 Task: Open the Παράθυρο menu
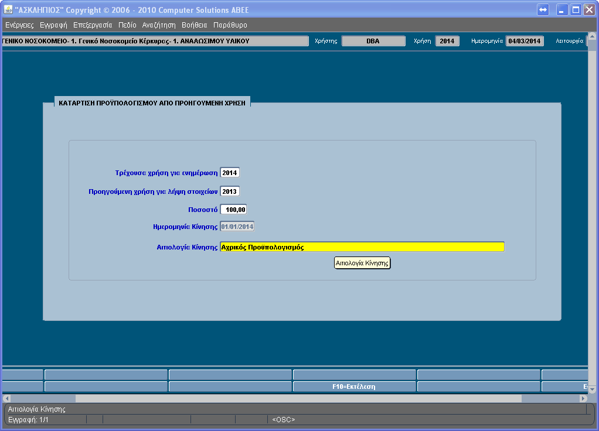click(x=230, y=25)
